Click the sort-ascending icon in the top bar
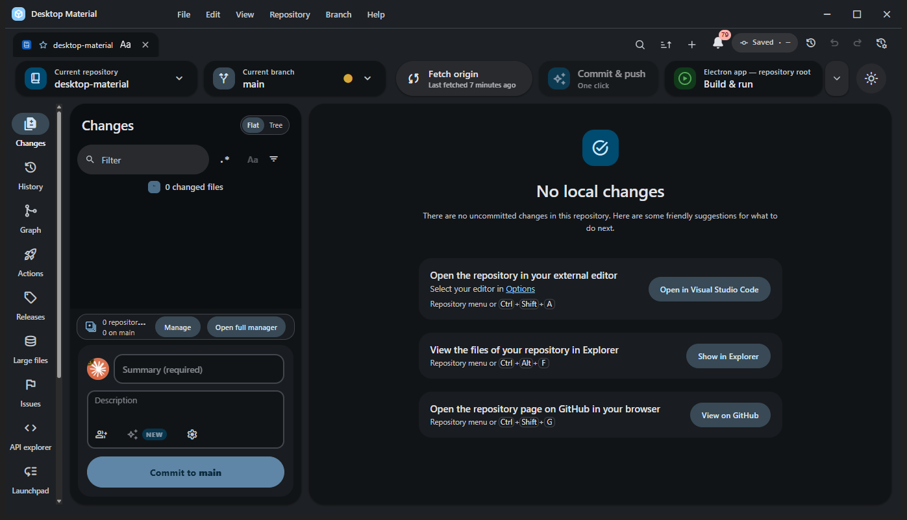Screen dimensions: 907x520 [666, 44]
